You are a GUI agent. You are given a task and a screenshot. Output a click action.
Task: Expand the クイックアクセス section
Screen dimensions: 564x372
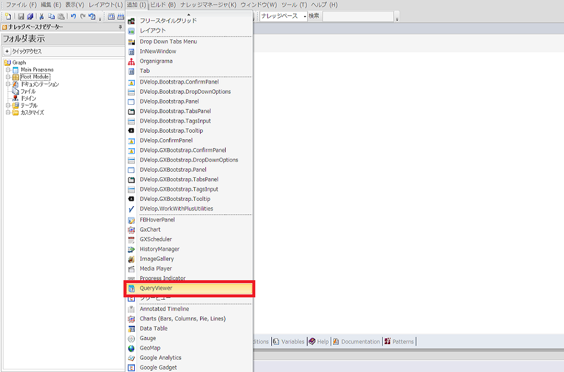(8, 52)
